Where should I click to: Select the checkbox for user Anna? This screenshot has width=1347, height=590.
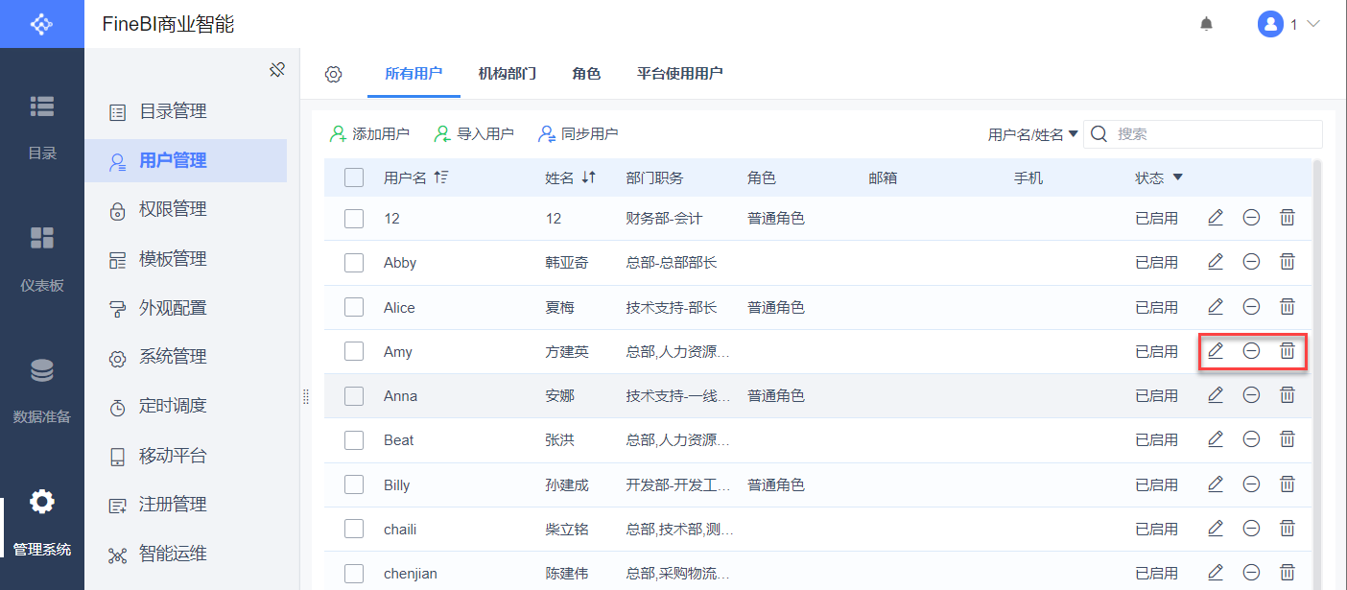coord(354,395)
